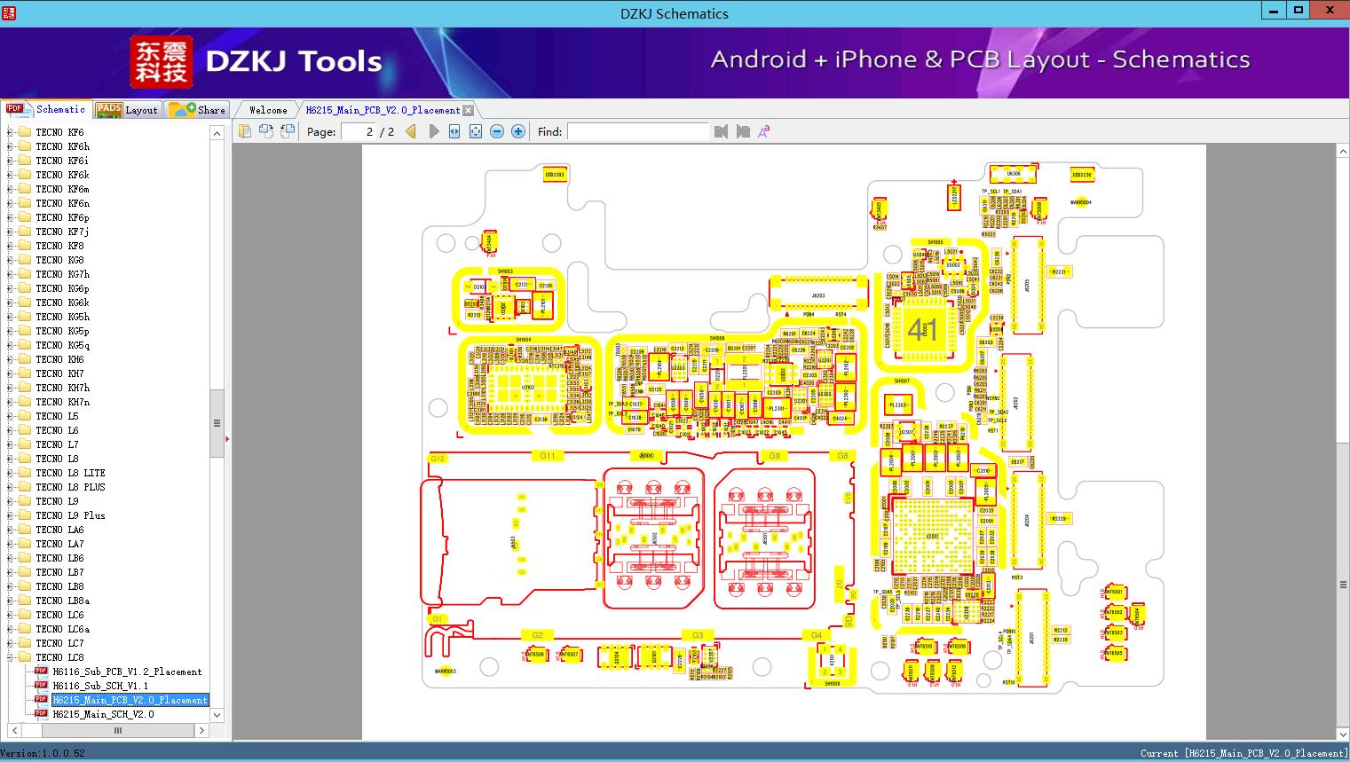Click tree horizontal scrollbar thumb
The width and height of the screenshot is (1350, 762).
[117, 731]
